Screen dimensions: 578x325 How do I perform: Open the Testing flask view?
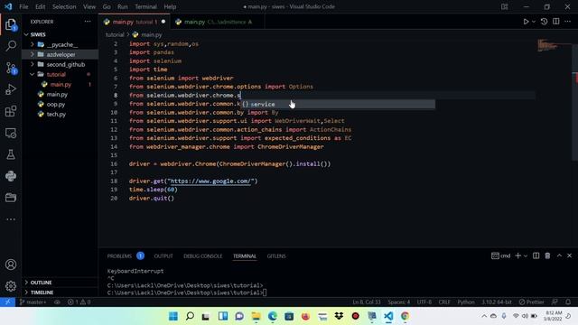tap(11, 154)
